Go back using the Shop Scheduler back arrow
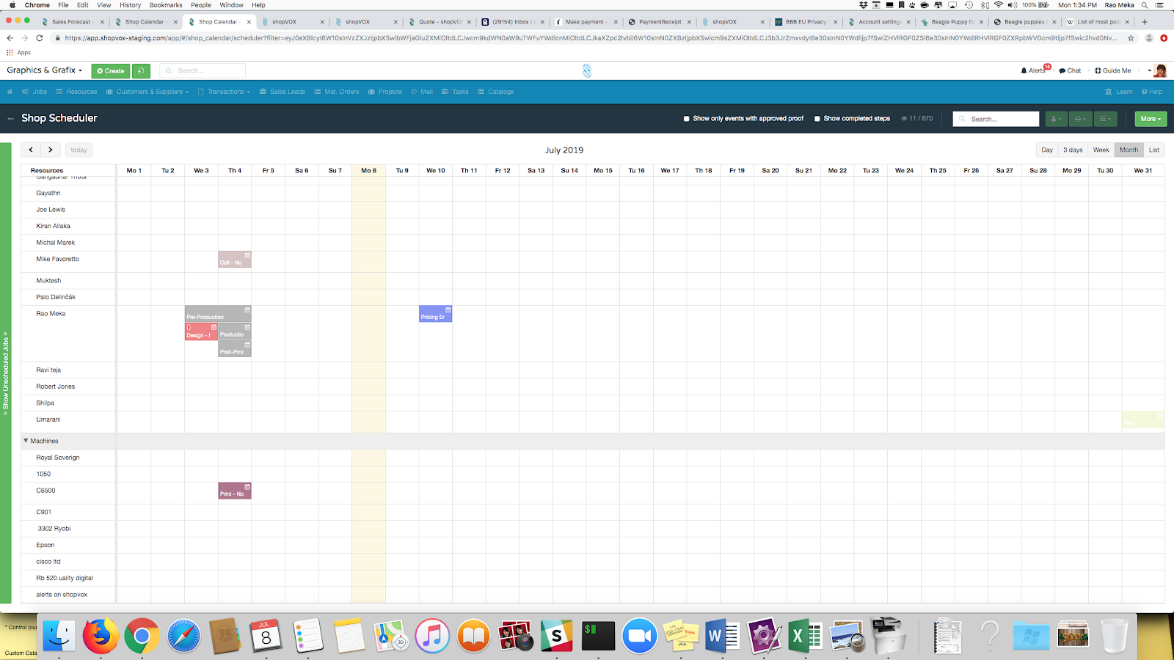 [x=11, y=118]
